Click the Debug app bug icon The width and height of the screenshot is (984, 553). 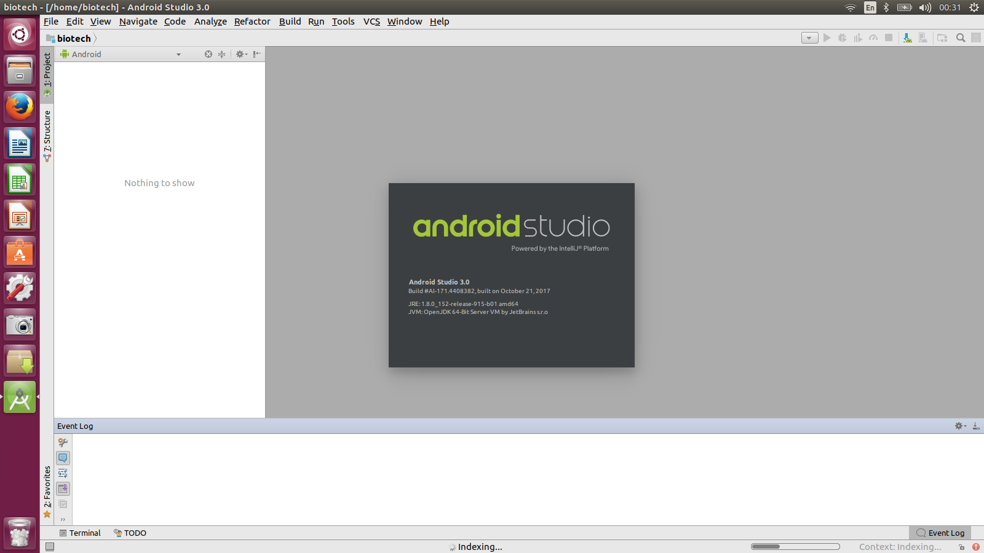[x=843, y=38]
